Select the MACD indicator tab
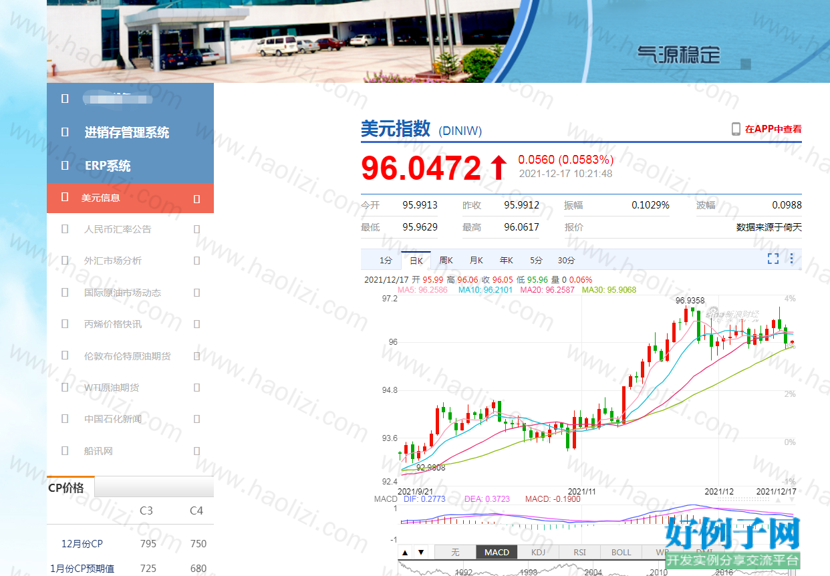 [x=497, y=552]
